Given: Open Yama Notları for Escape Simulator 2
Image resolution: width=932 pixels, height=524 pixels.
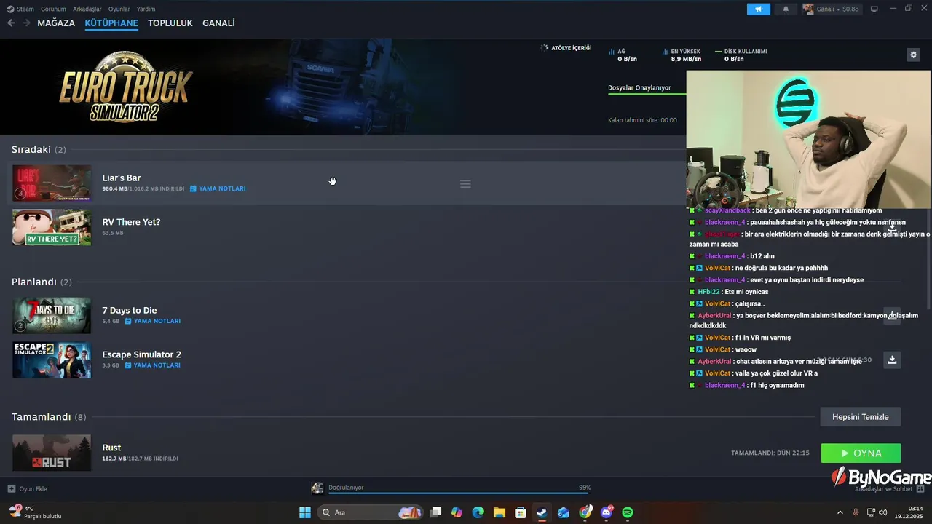Looking at the screenshot, I should pos(153,365).
